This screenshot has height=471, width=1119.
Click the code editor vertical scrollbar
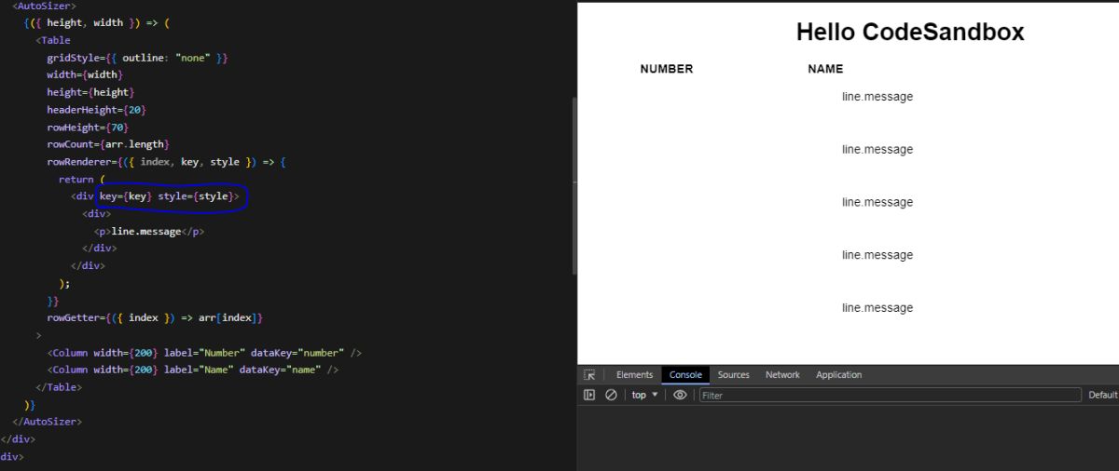pos(574,186)
